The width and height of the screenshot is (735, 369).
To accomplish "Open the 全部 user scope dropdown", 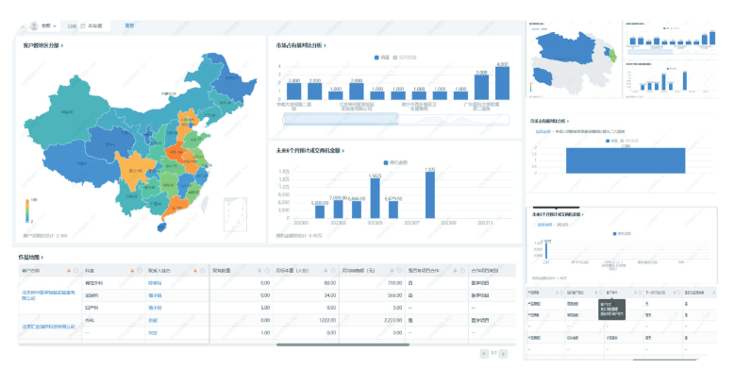I will (48, 25).
